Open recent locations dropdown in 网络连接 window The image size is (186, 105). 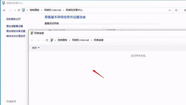(43, 40)
